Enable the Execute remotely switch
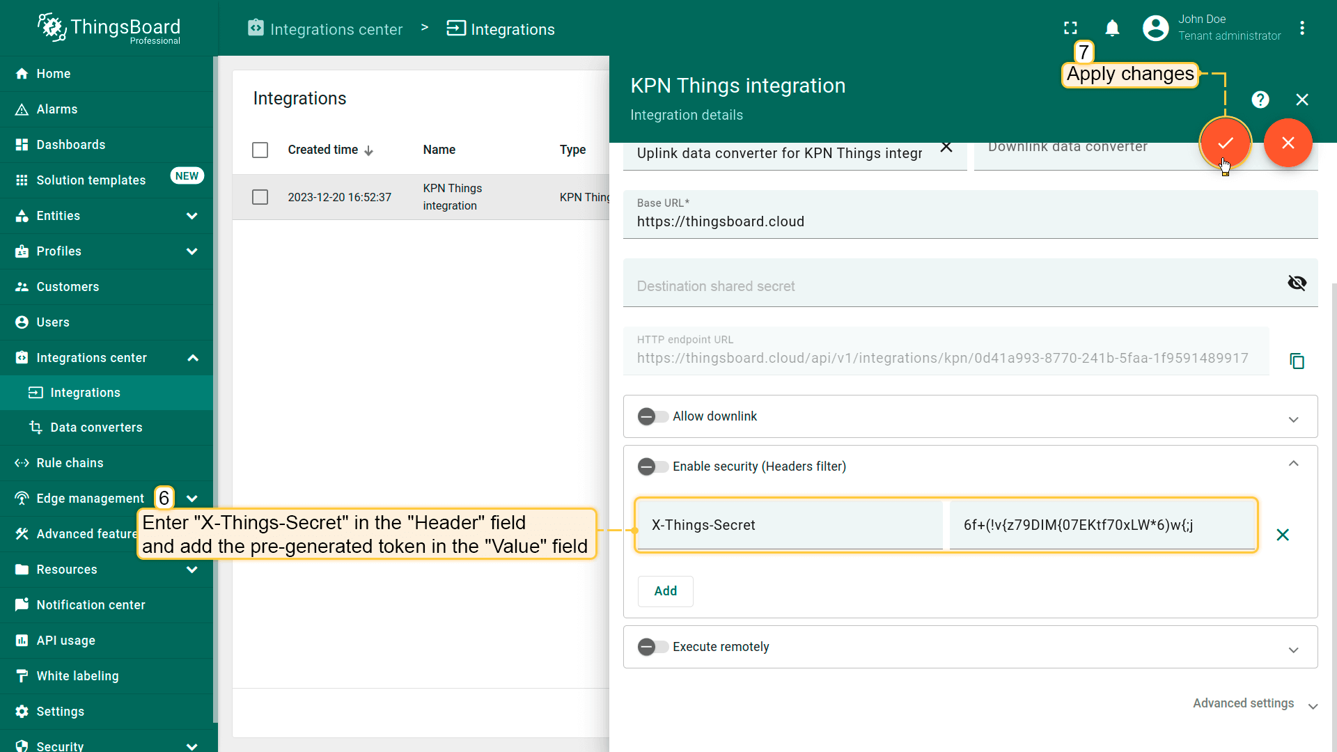The width and height of the screenshot is (1337, 752). tap(652, 647)
